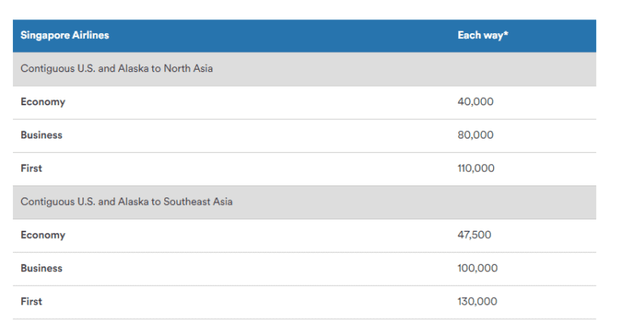
Task: Click the asterisk after 'Each way'
Action: pyautogui.click(x=506, y=35)
